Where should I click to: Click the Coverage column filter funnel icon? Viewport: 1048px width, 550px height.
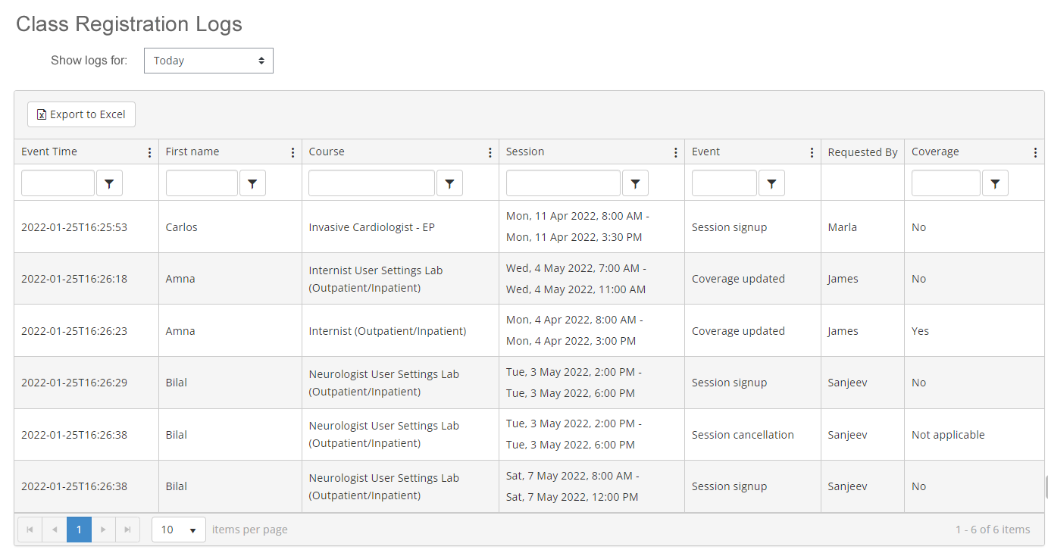point(995,183)
